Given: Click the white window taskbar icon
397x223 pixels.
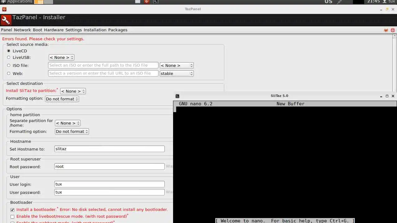Looking at the screenshot, I should (138, 2).
